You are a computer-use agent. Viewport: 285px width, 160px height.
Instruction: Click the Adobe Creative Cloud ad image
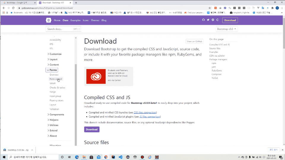coord(96,76)
